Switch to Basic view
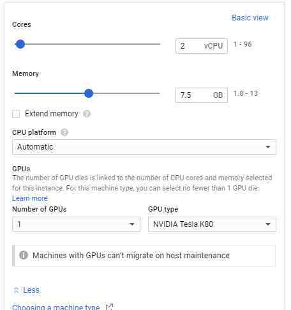Viewport: 291px width, 310px height. tap(250, 18)
